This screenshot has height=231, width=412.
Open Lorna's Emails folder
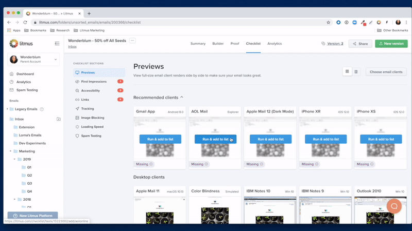[30, 135]
